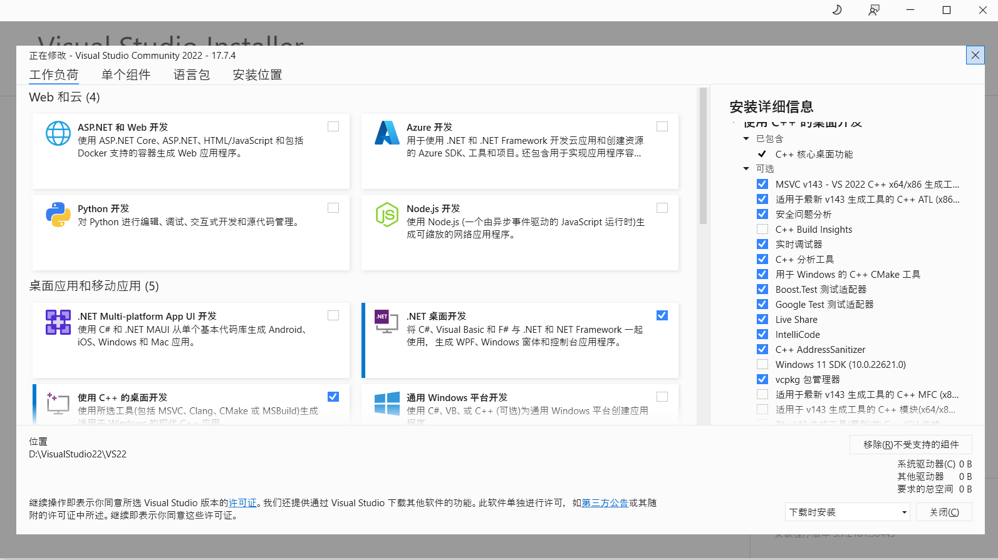Uncheck the IntelliCode component
Screen dimensions: 998x560
pos(762,334)
